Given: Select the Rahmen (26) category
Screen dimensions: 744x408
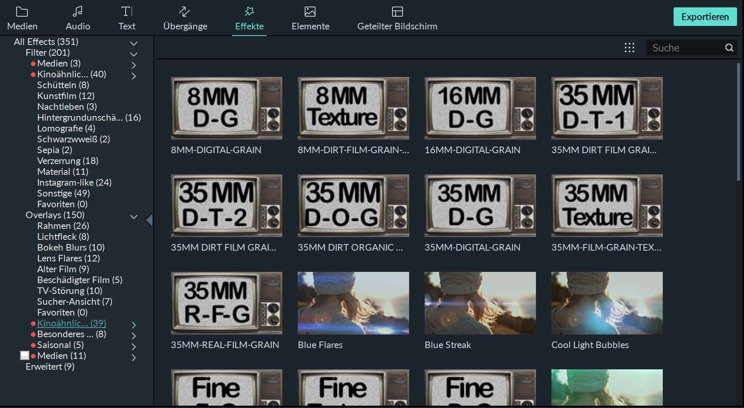Looking at the screenshot, I should pos(63,225).
